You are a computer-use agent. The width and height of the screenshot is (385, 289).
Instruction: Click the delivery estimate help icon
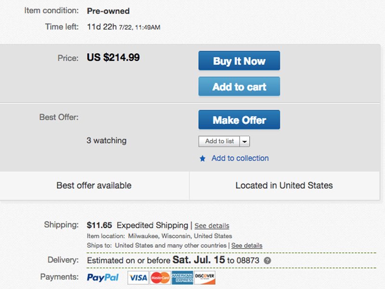pyautogui.click(x=268, y=261)
